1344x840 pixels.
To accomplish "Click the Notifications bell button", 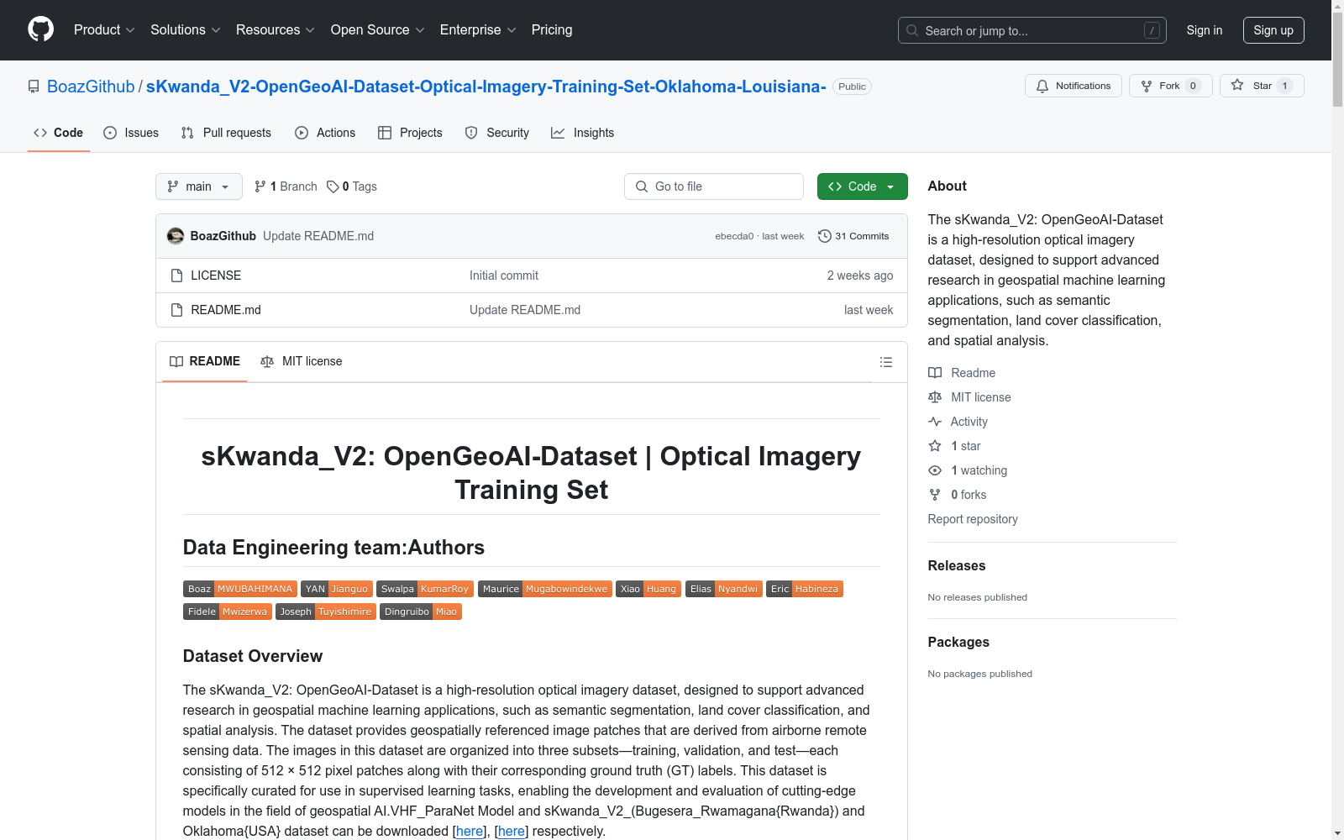I will tap(1074, 86).
